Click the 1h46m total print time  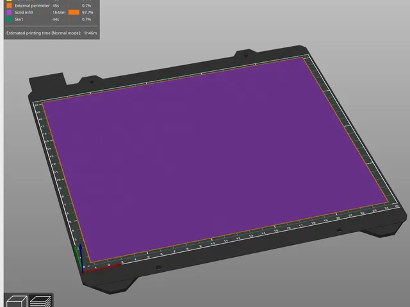pyautogui.click(x=90, y=33)
